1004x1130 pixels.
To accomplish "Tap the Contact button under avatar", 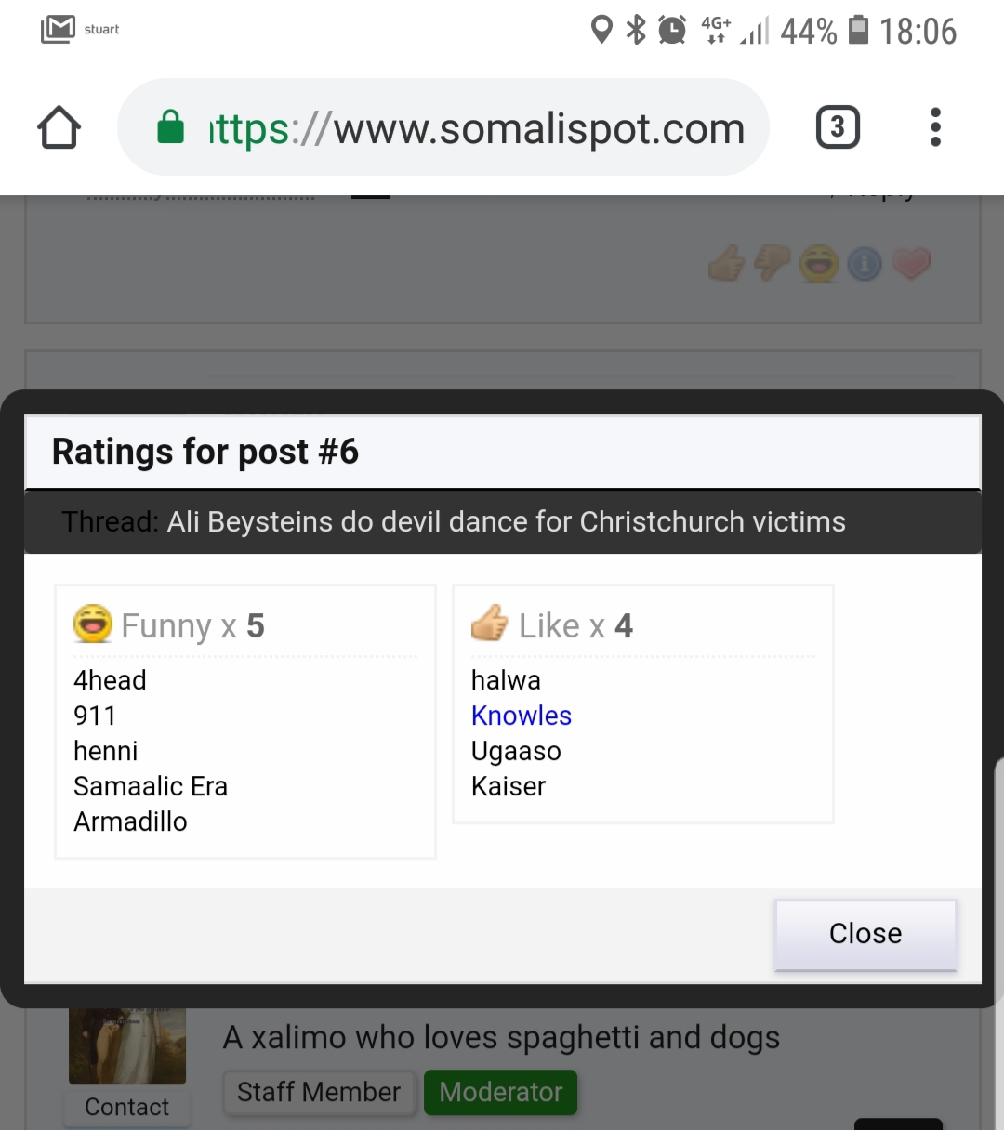I will tap(126, 1107).
